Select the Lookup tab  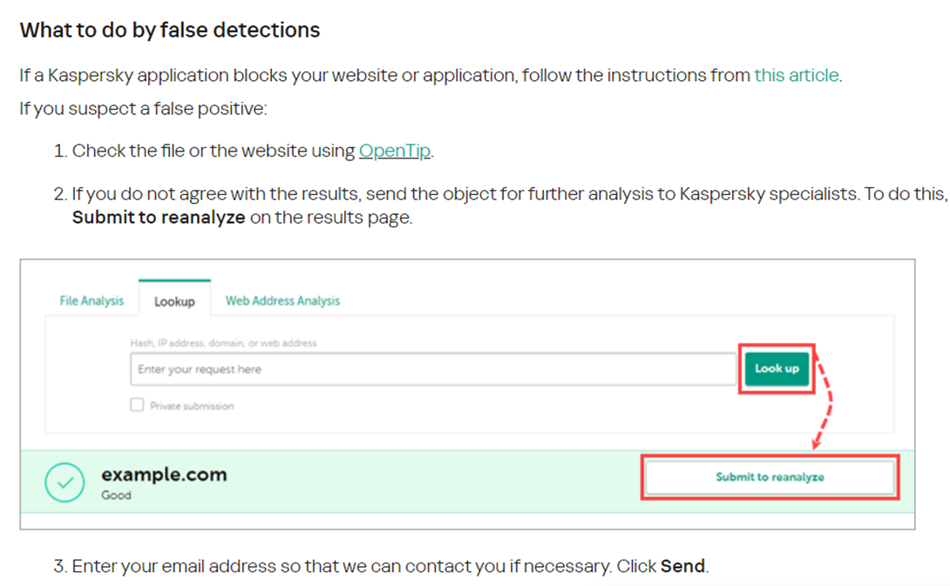coord(174,302)
